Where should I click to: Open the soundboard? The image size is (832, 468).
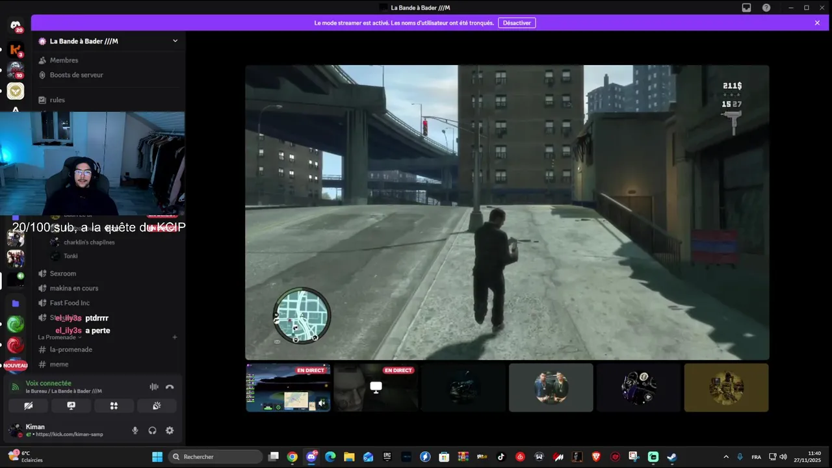[157, 406]
